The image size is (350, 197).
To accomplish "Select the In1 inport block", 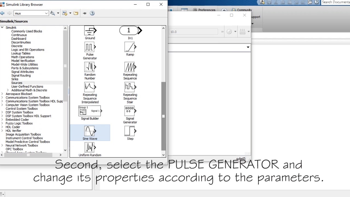I will pos(131,30).
